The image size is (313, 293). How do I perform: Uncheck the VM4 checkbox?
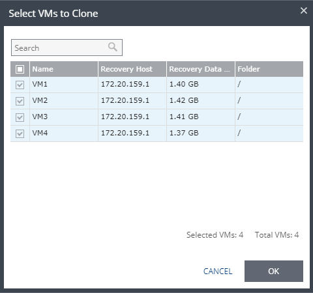[x=20, y=133]
